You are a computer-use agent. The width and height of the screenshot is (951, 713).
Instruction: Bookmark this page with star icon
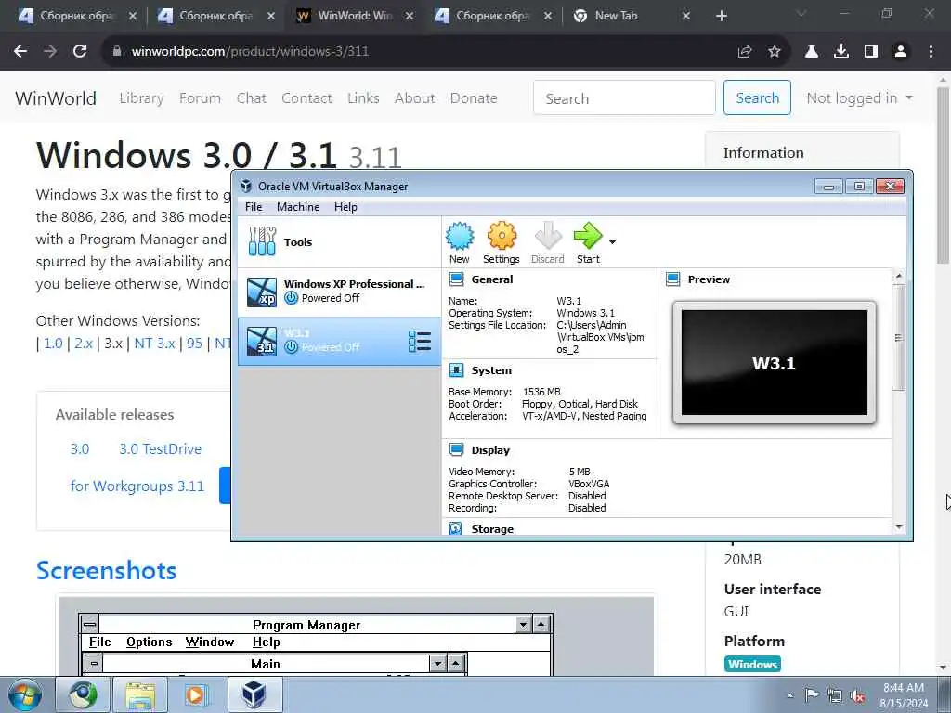(775, 52)
